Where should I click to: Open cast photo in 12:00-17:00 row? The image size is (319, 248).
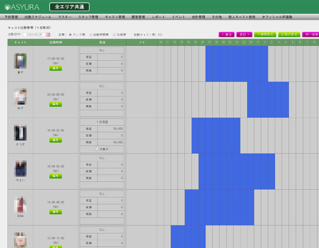tap(20, 240)
